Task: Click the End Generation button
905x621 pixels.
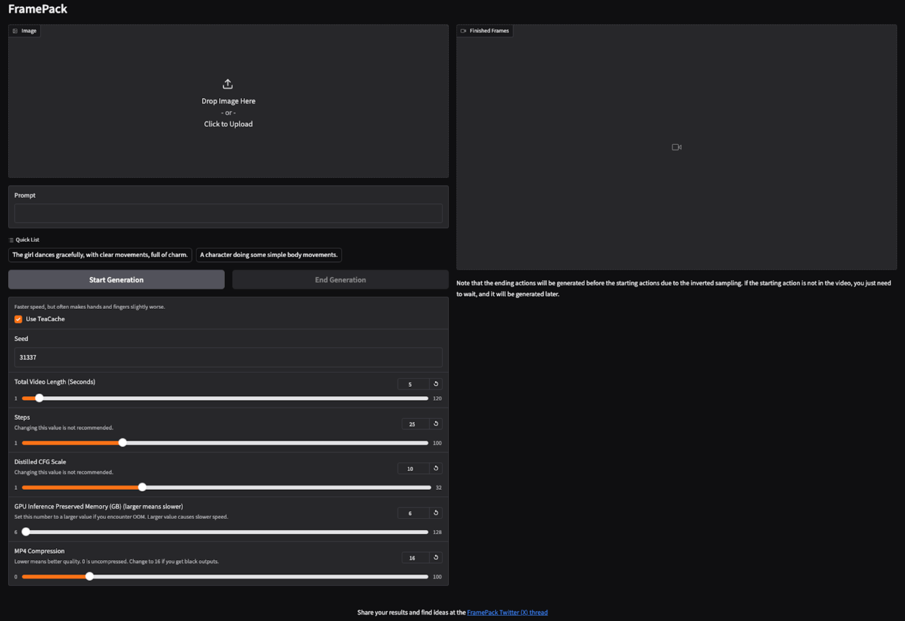Action: tap(340, 280)
